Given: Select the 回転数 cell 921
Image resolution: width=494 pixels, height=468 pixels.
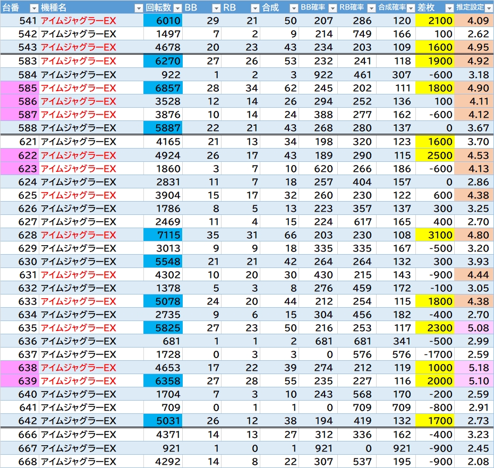Looking at the screenshot, I should click(163, 448).
